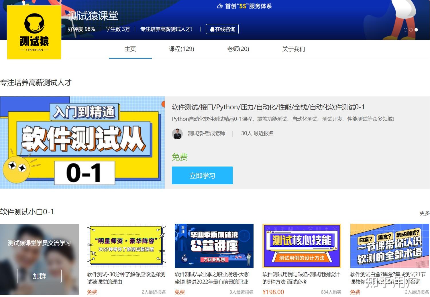Open course 软件测试-30分钟了解你应该选择测试猿课堂的理由
This screenshot has height=297, width=430.
tap(126, 278)
